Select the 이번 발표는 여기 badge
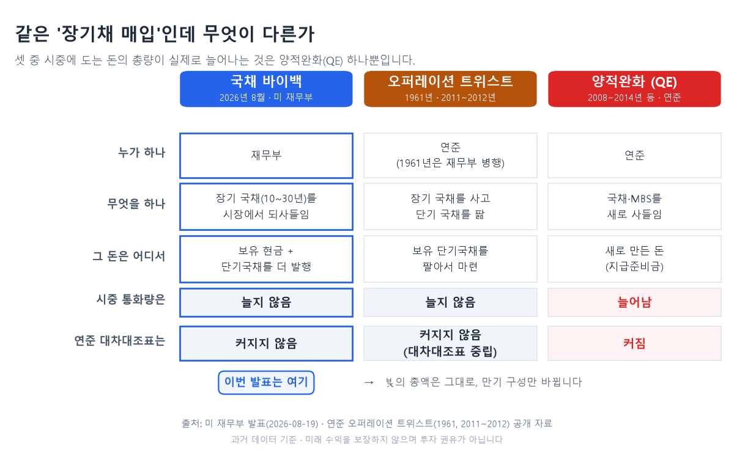Screen dimensions: 734x452 266,382
